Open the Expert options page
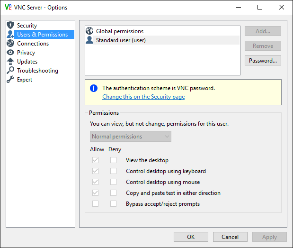The image size is (293, 248). pos(25,79)
